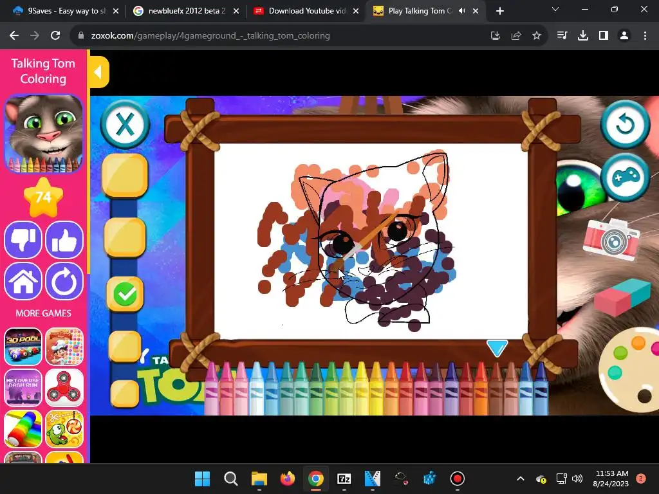Install app icon in address bar
The image size is (659, 494).
496,36
